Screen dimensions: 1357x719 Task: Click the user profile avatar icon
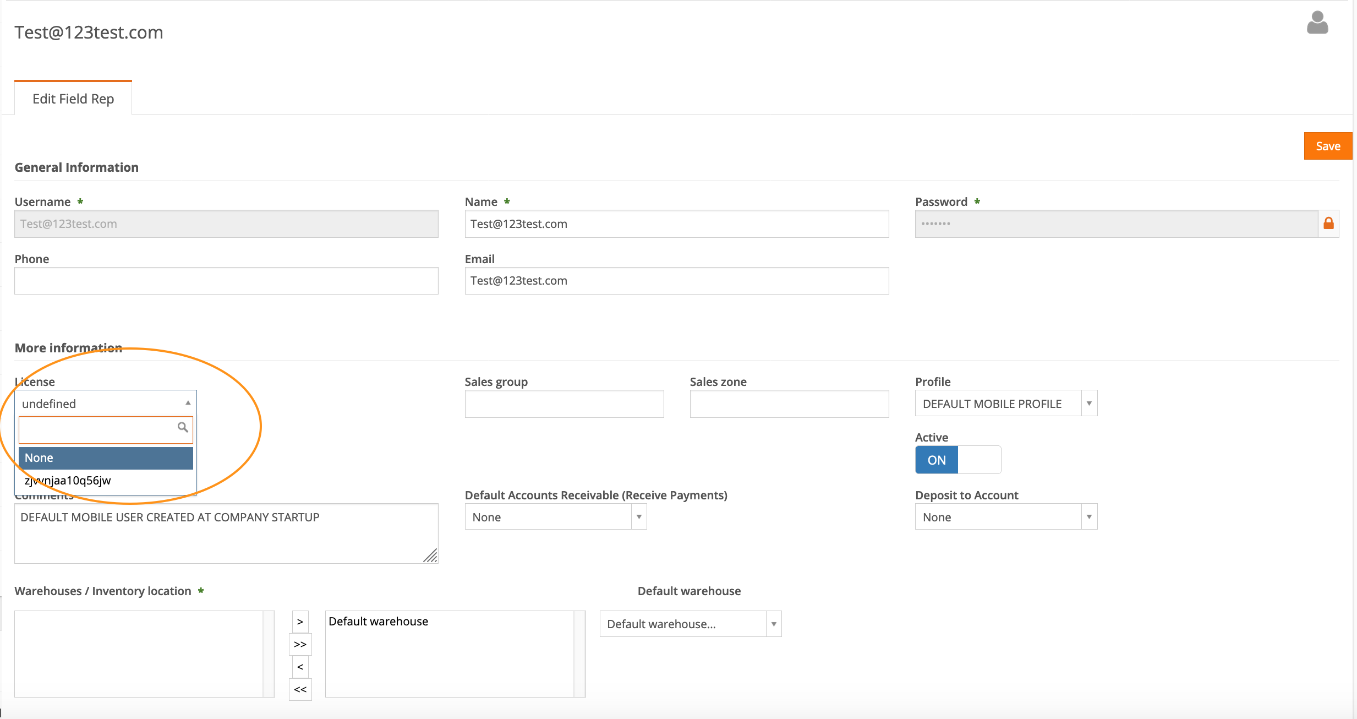[x=1317, y=23]
